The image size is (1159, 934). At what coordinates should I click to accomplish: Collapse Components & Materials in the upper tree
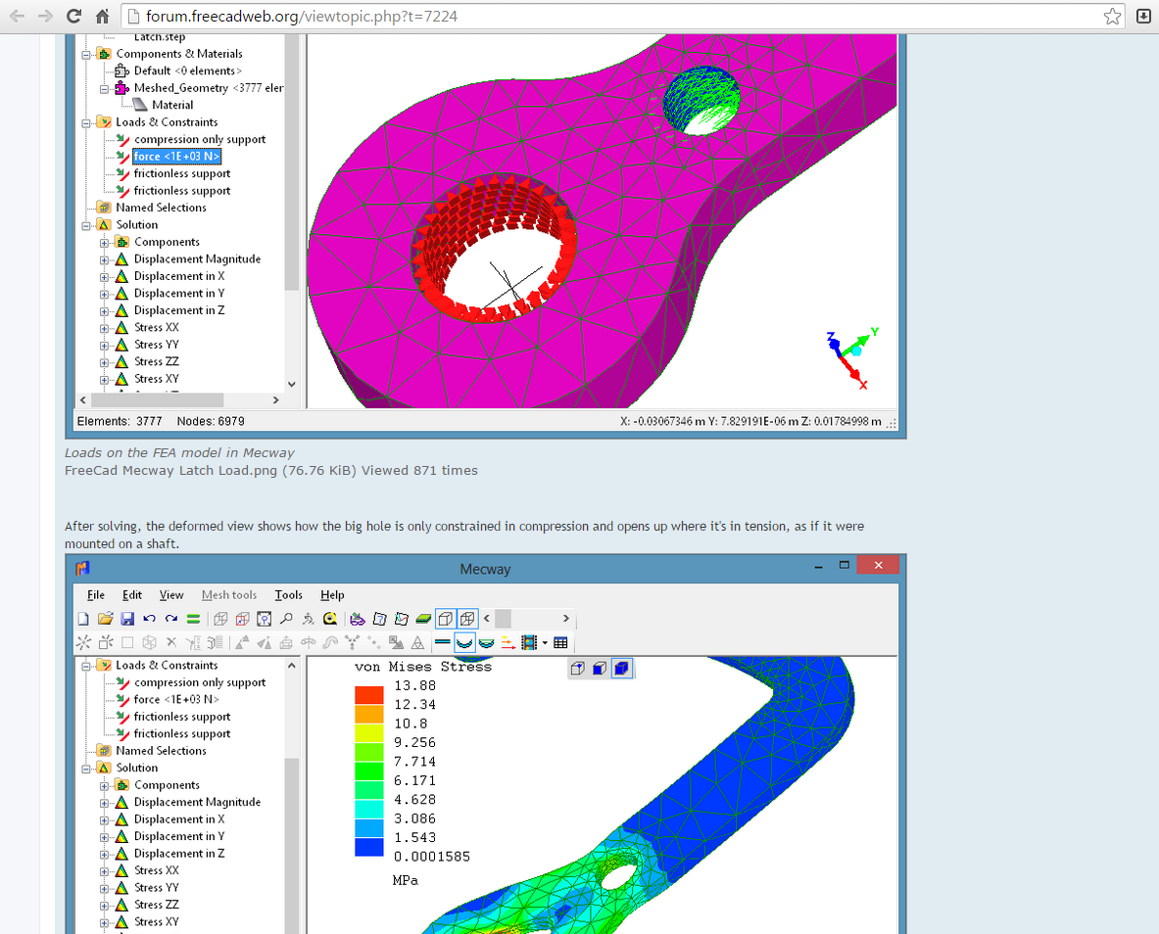coord(86,54)
